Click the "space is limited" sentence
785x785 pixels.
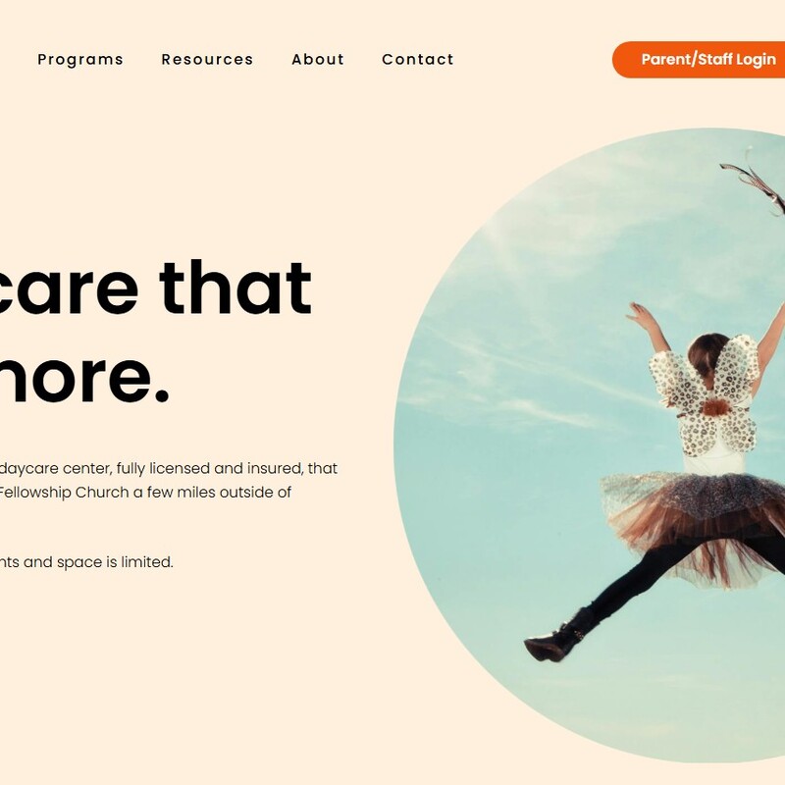115,562
